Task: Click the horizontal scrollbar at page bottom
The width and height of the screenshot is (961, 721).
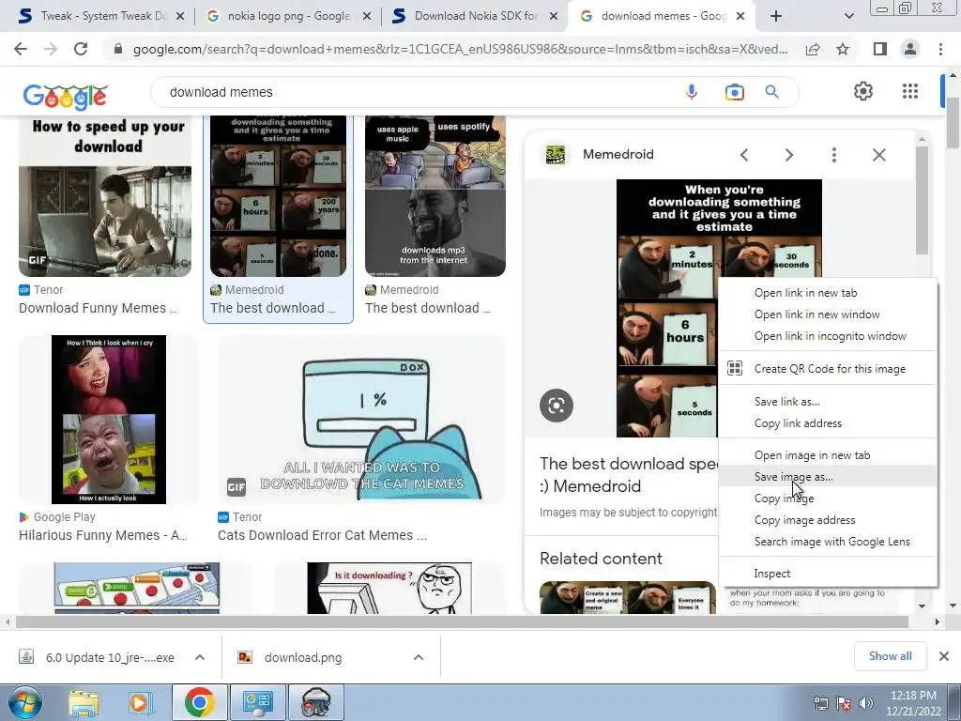Action: click(462, 621)
